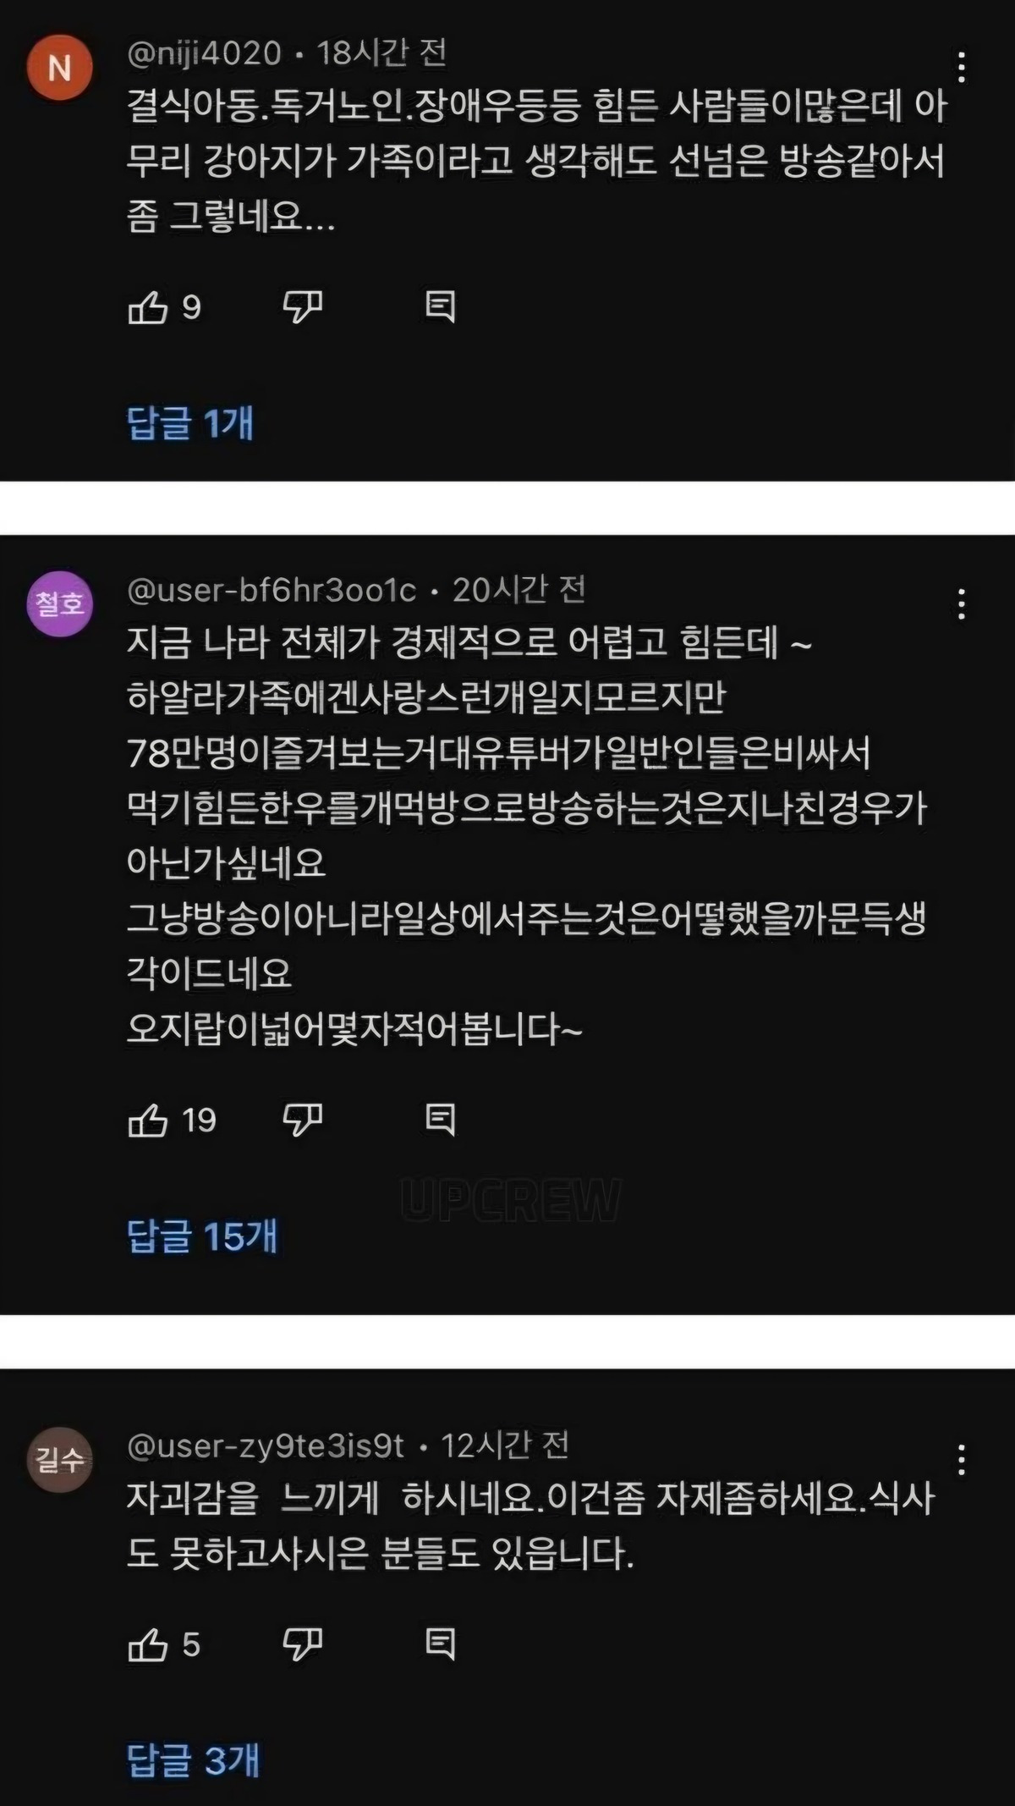
Task: Like the comment by @user-bf6hr3oo1c
Action: pos(148,1120)
